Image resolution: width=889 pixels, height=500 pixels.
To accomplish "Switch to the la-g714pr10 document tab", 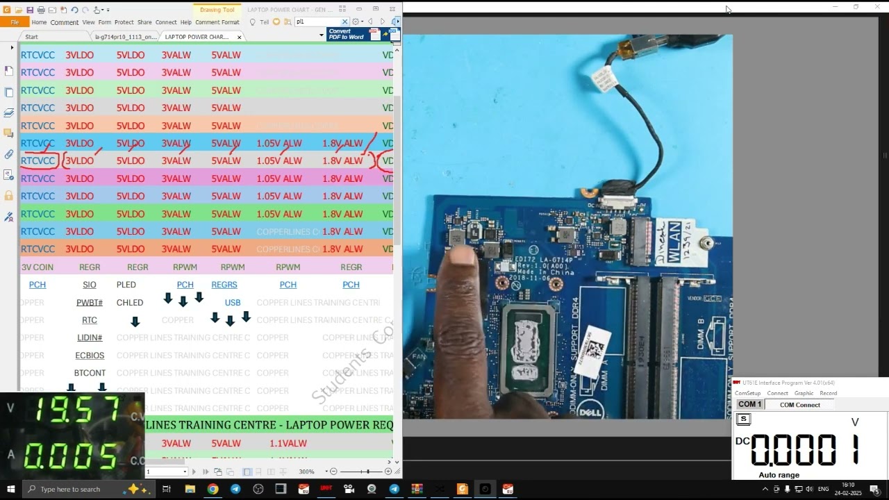I will pos(126,37).
